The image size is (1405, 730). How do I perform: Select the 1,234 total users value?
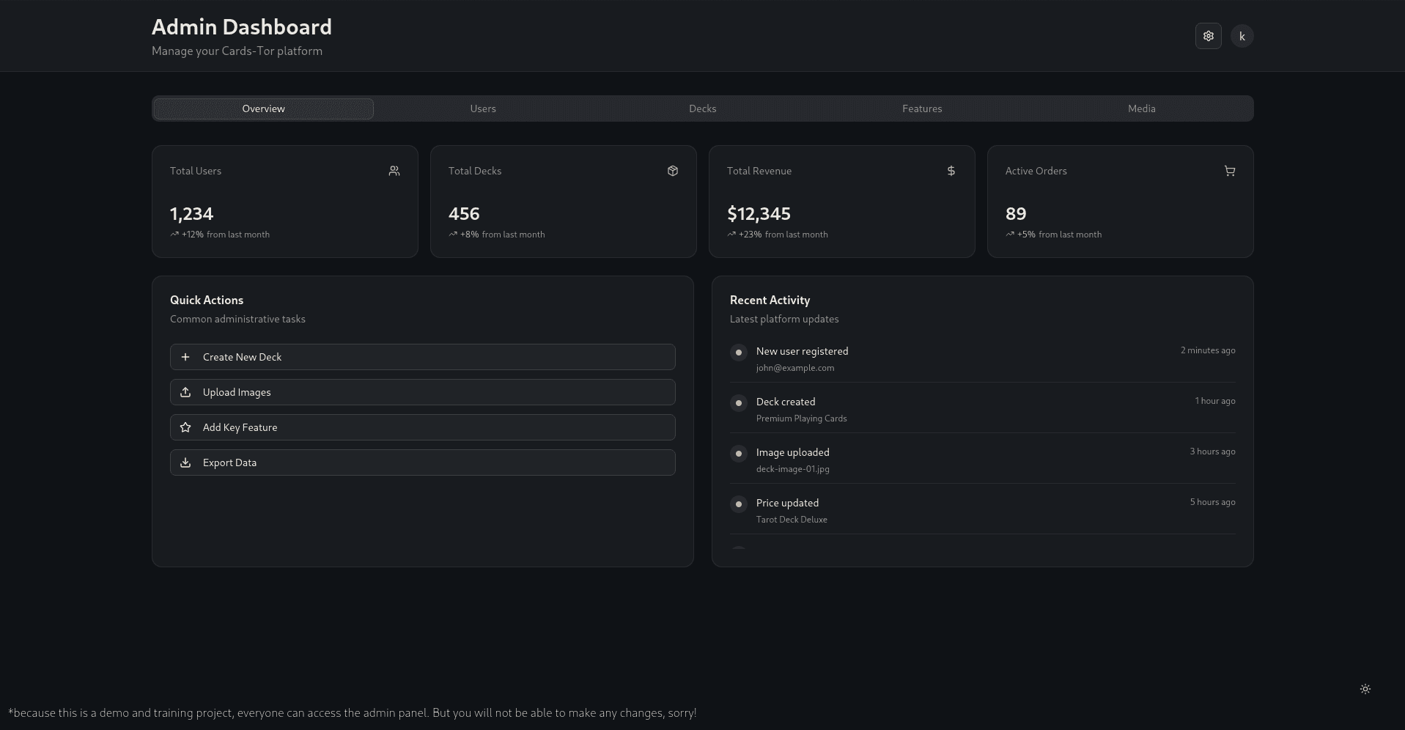(x=192, y=214)
